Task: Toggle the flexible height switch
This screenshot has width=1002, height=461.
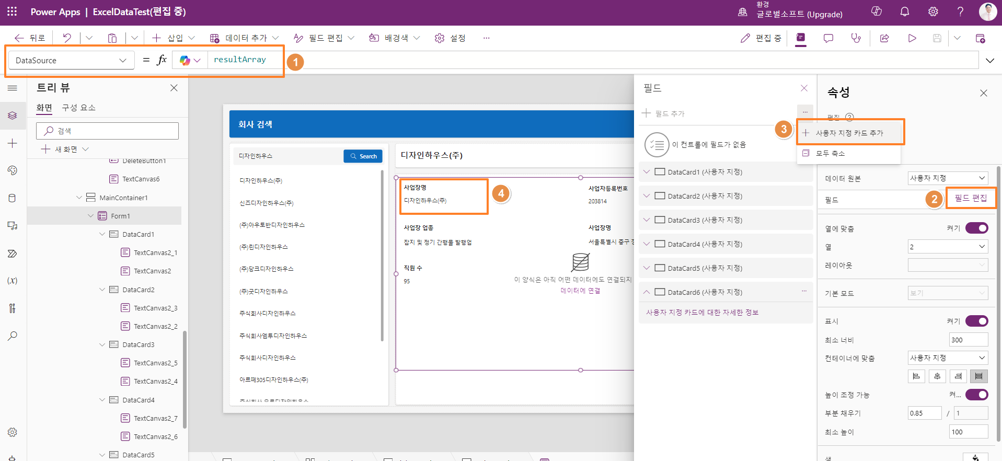Action: pos(976,394)
